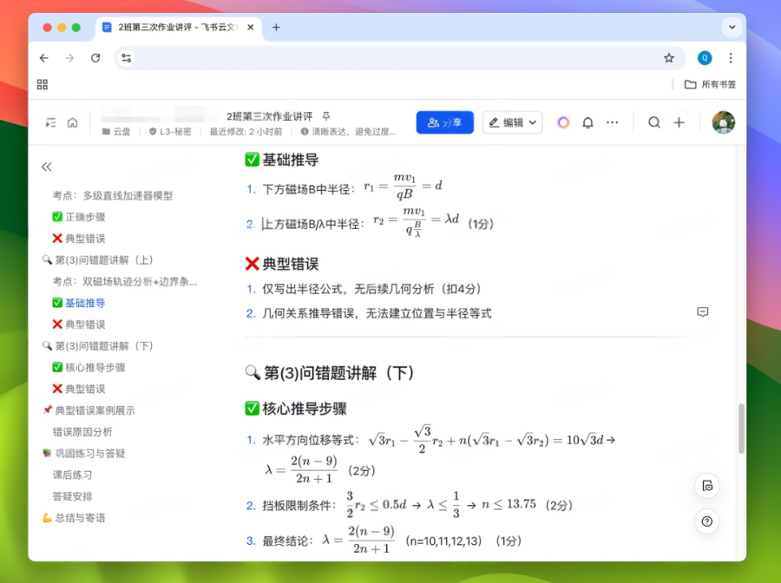Open the document more options ellipsis

(612, 122)
